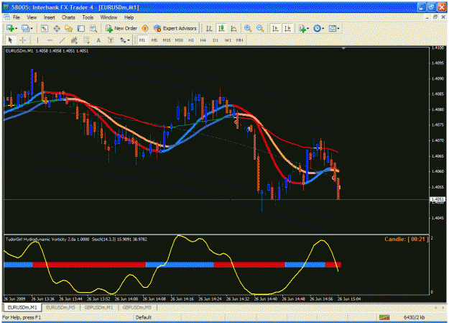This screenshot has width=449, height=323.
Task: Zoom in on the chart
Action: 248,28
